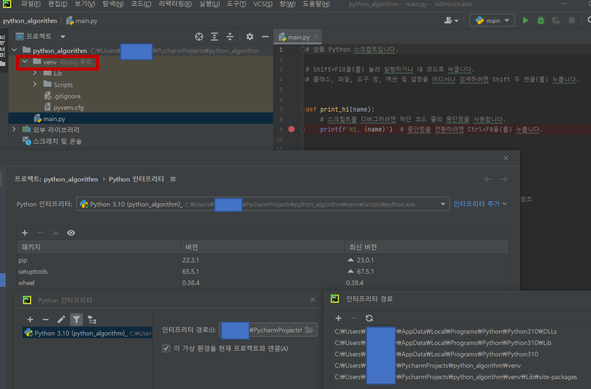Close the settings dialog with X
This screenshot has height=389, width=591.
pyautogui.click(x=506, y=158)
